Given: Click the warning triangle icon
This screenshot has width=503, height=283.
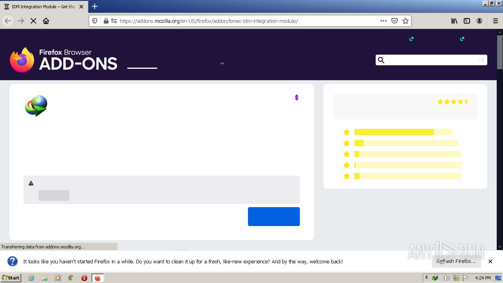Looking at the screenshot, I should (x=31, y=183).
